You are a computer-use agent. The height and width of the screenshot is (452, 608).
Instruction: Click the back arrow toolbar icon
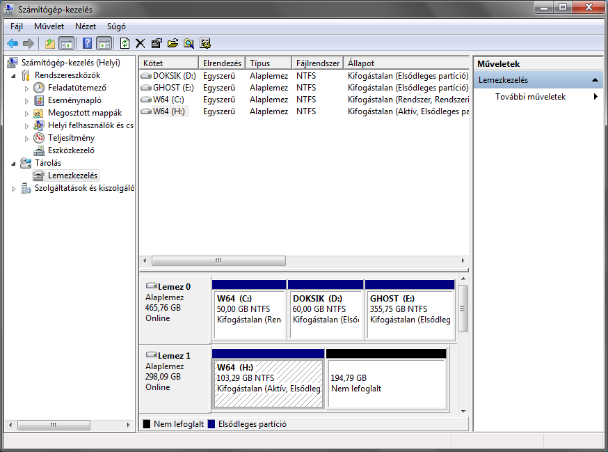(13, 43)
